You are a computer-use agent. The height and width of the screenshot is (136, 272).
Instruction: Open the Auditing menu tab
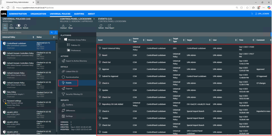[x=79, y=14]
